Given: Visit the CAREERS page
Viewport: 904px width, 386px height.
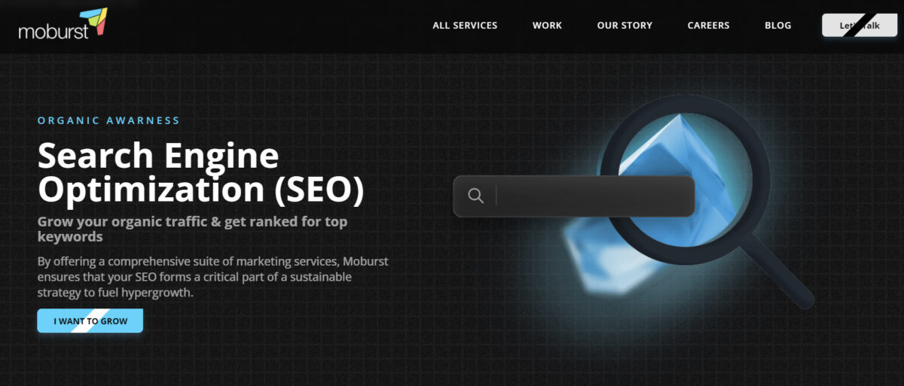Looking at the screenshot, I should (708, 26).
